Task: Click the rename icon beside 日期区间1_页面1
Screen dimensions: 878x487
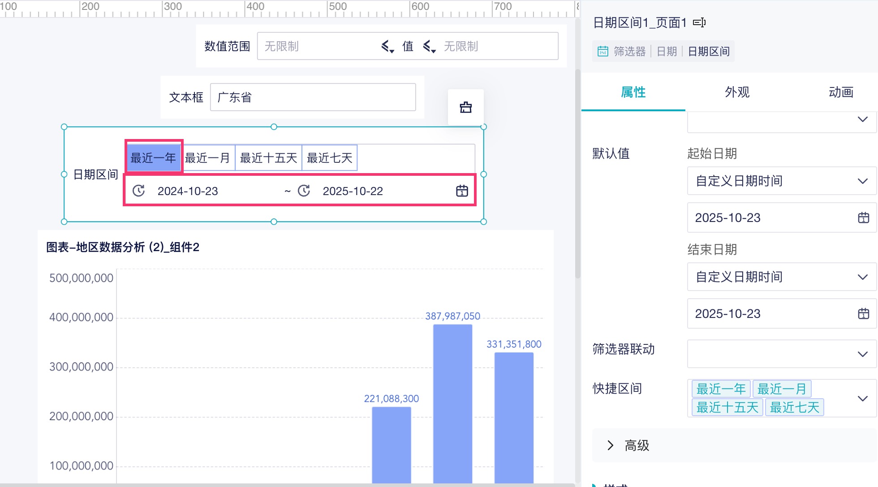Action: [699, 22]
